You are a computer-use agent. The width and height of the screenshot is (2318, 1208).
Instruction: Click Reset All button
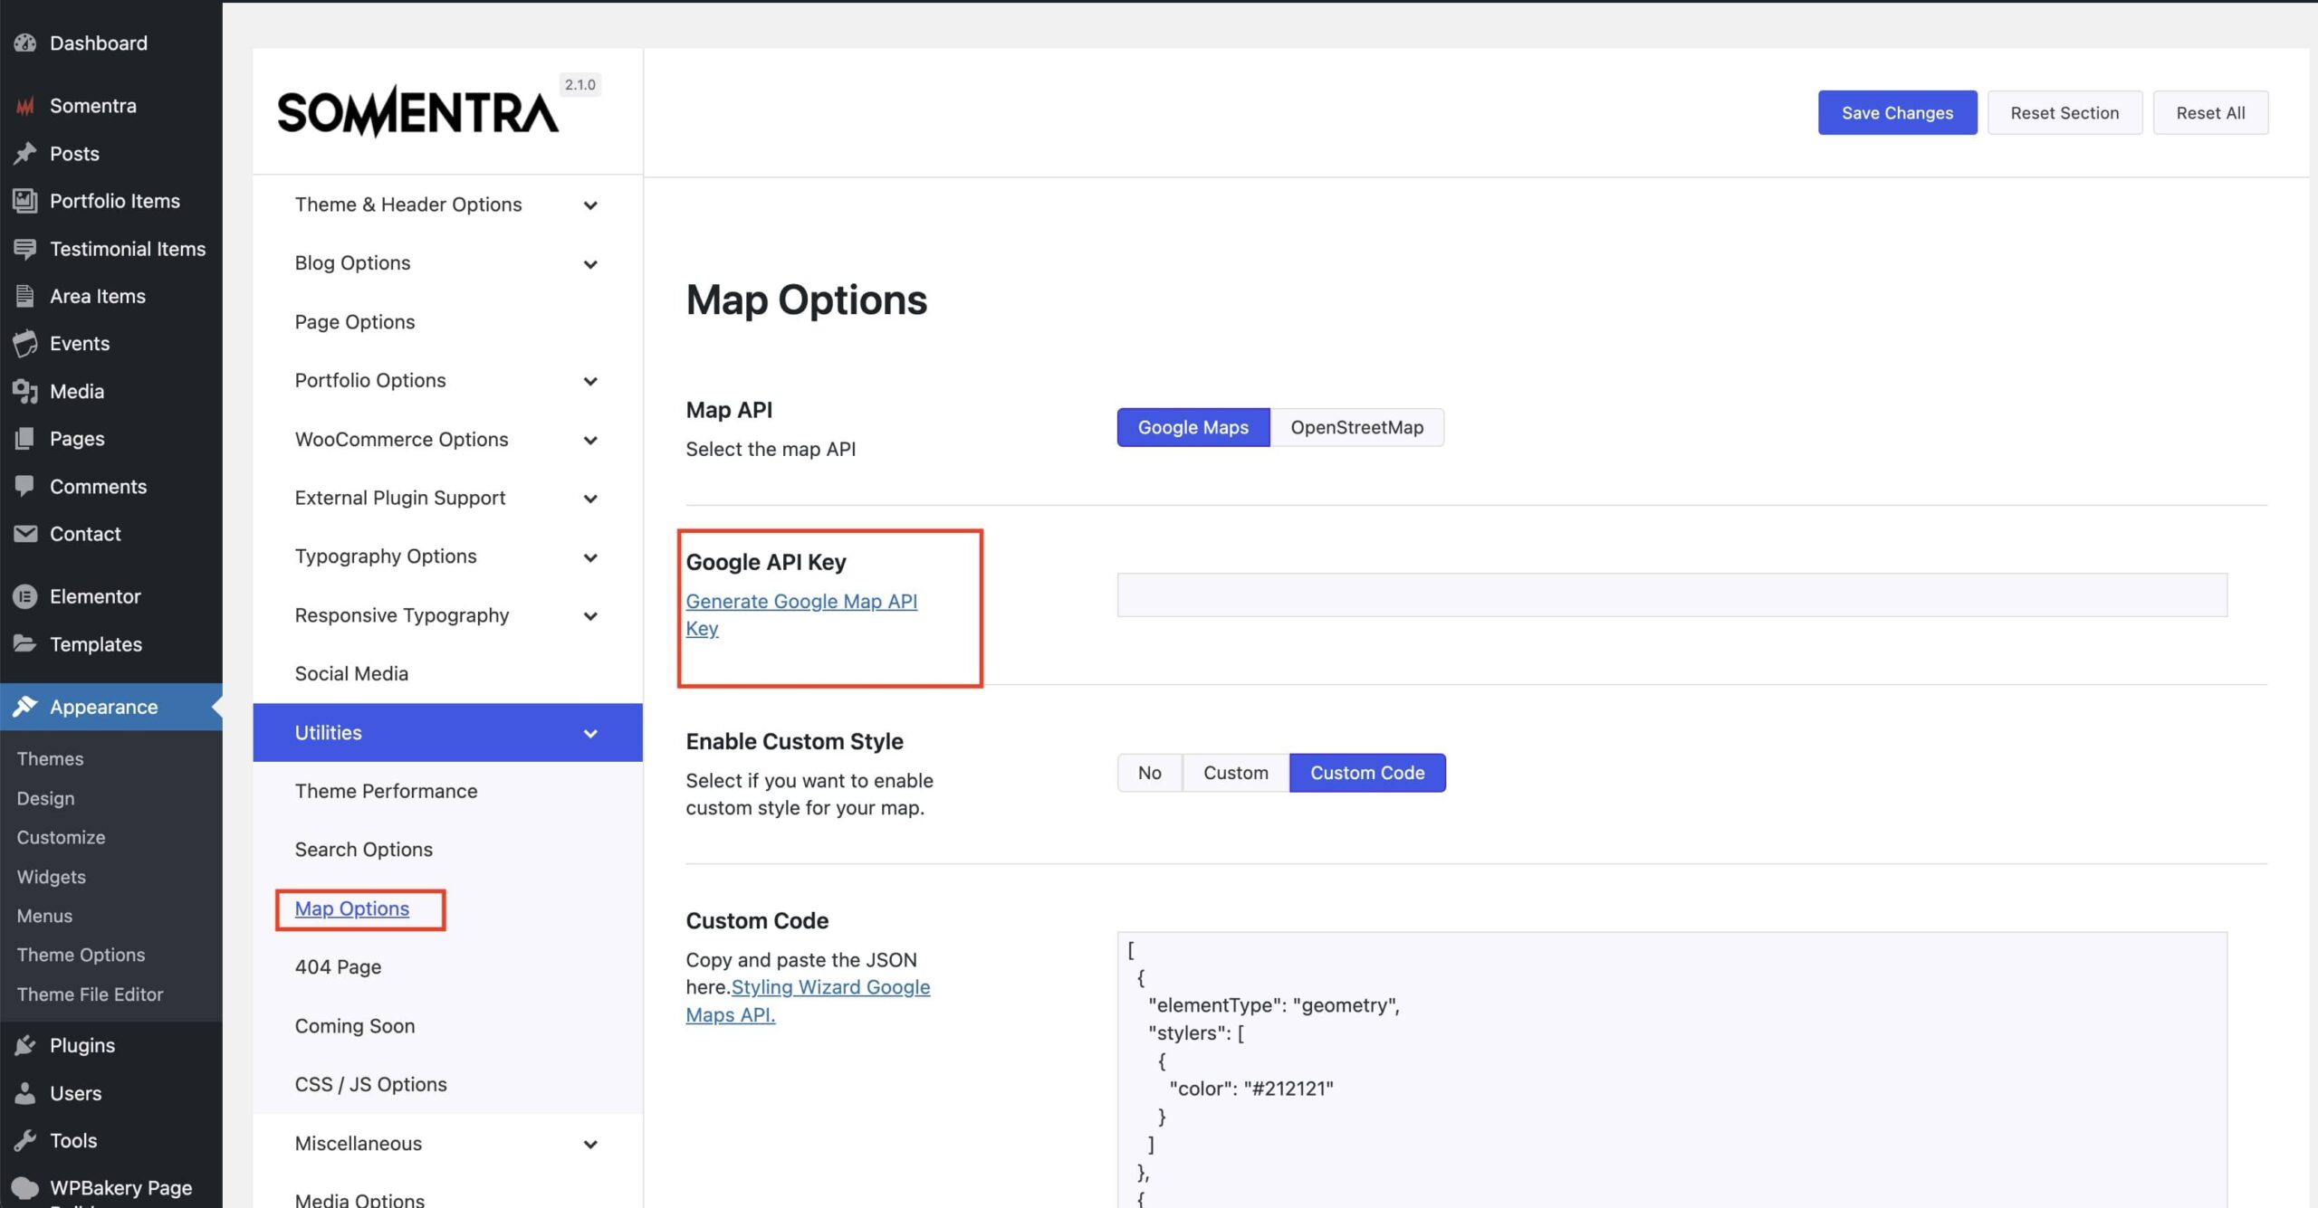(x=2210, y=112)
